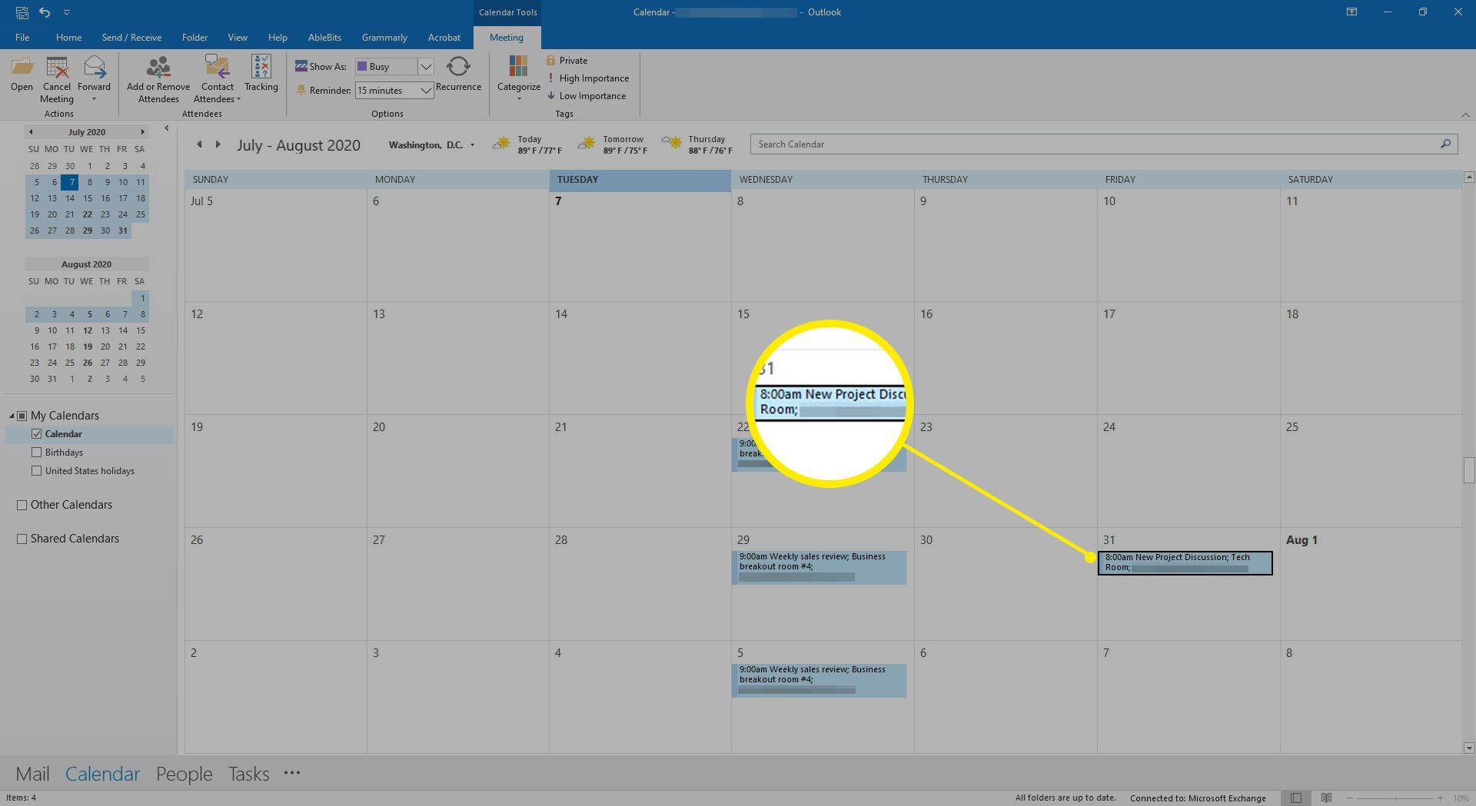
Task: Next month arrow in mini calendar
Action: click(142, 132)
